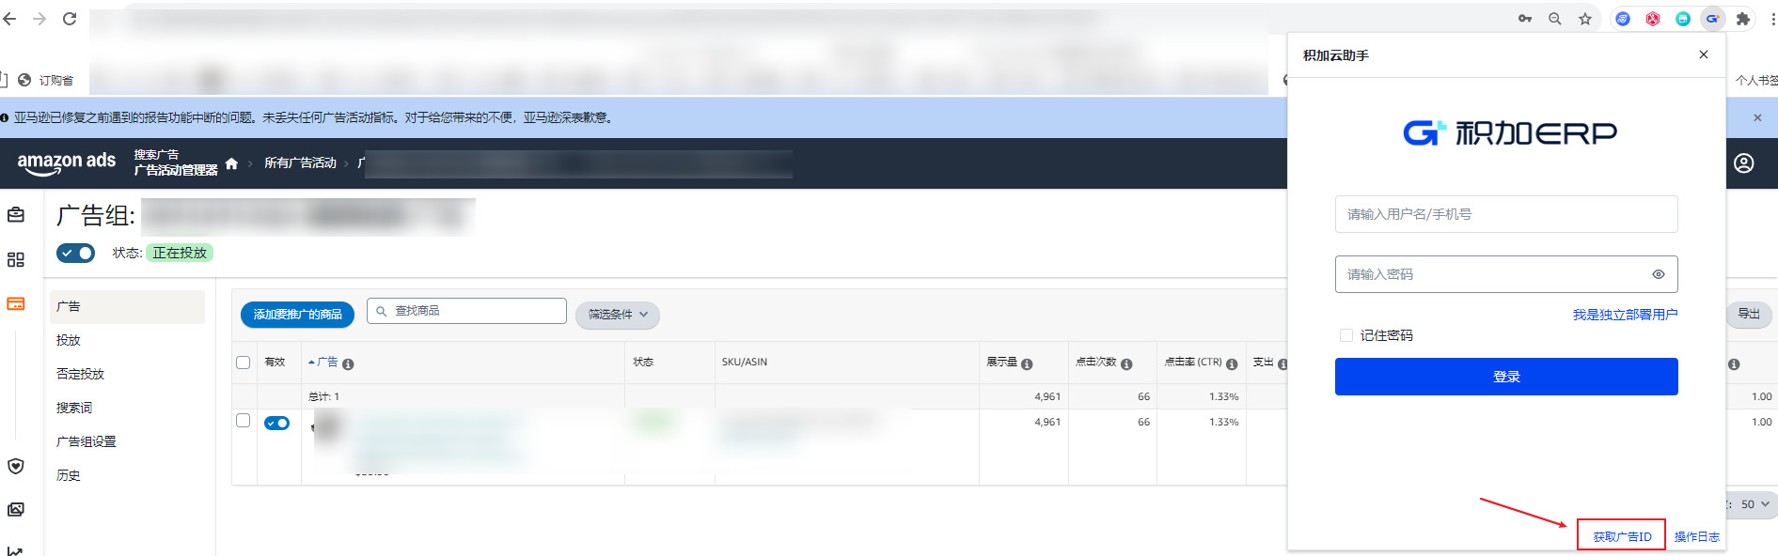
Task: Toggle the ad row active switch
Action: tap(277, 423)
